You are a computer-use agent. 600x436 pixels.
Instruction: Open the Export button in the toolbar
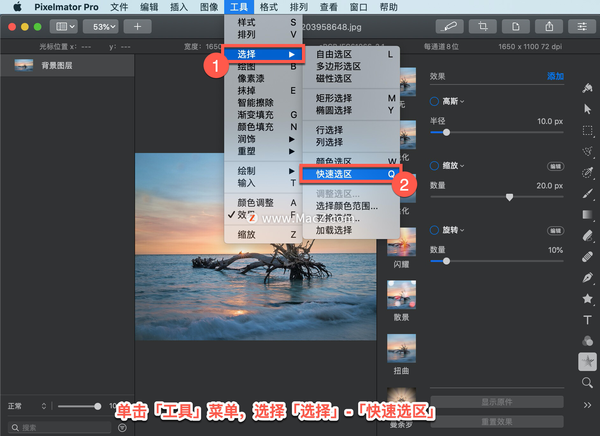coord(549,26)
